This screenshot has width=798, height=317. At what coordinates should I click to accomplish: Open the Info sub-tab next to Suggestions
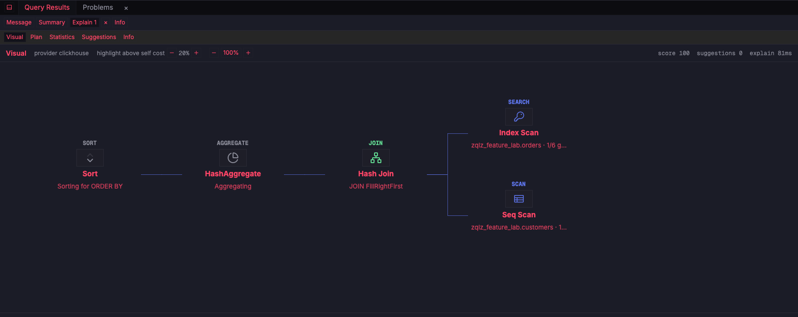[x=129, y=37]
